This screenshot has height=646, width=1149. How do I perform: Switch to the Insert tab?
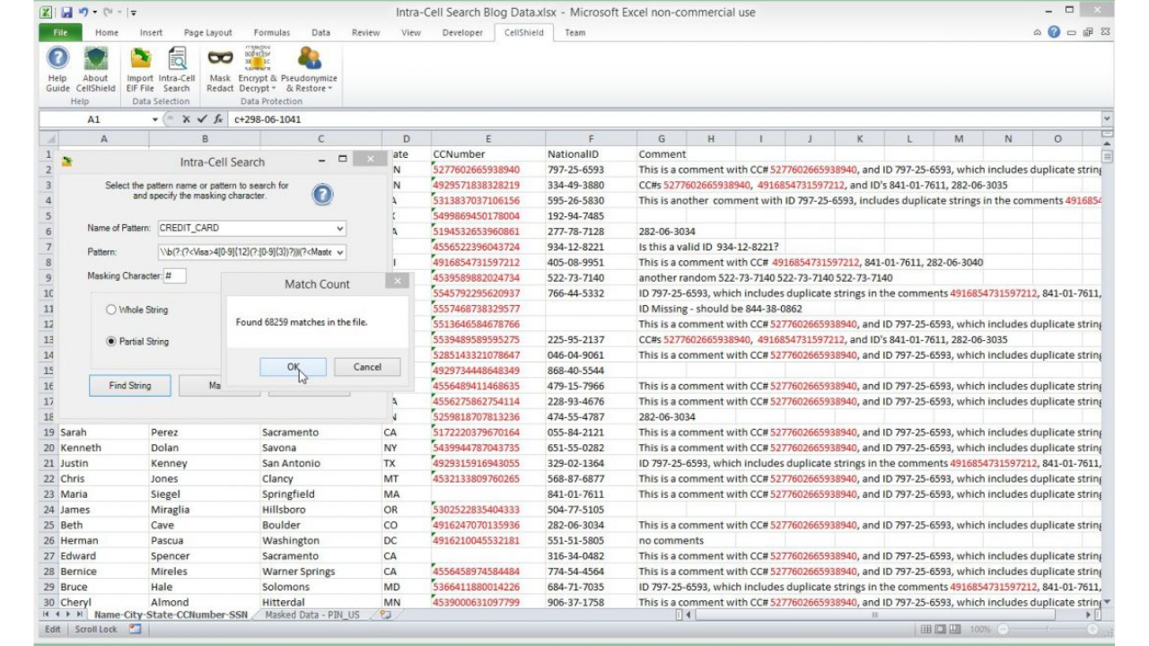tap(152, 33)
